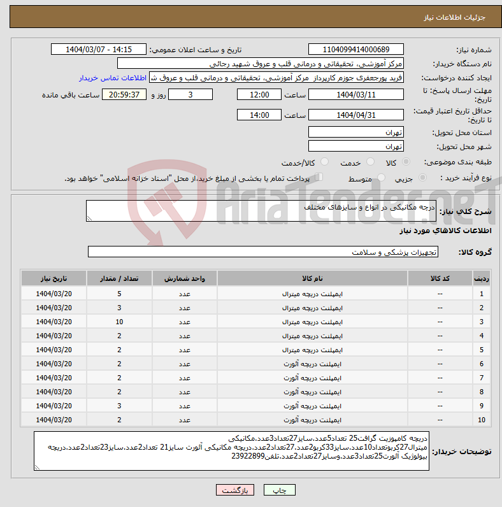The image size is (502, 507).
Task: Click item name in row 3
Action: point(312,322)
